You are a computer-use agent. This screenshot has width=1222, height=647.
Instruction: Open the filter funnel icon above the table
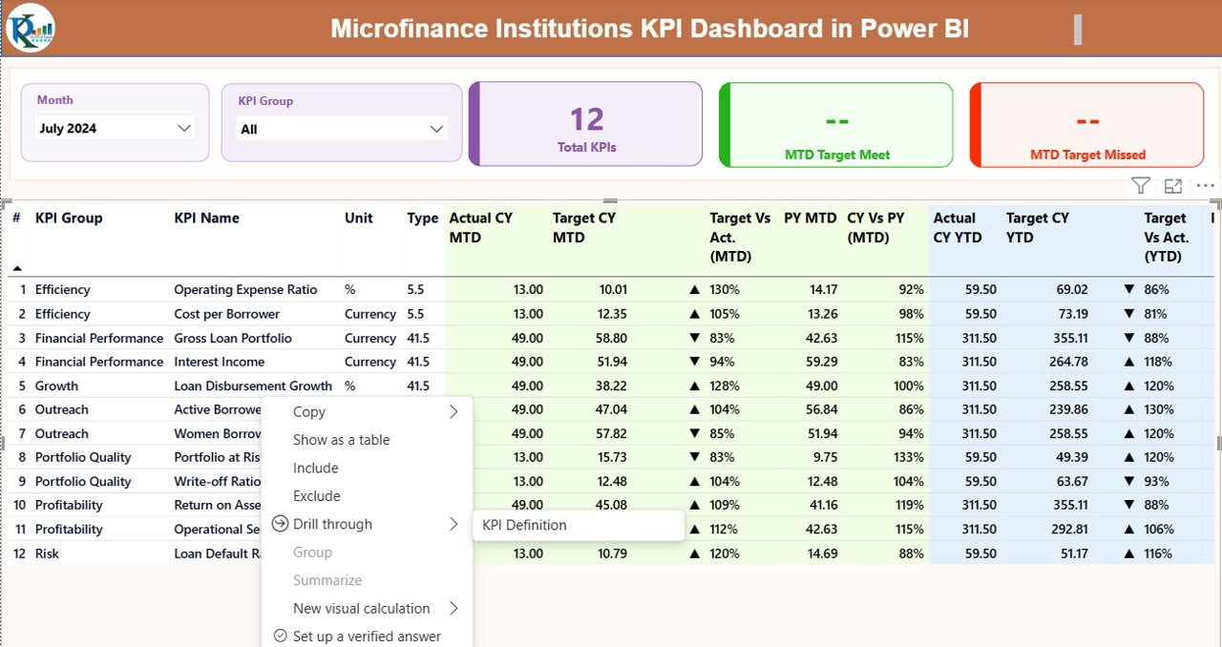1140,185
